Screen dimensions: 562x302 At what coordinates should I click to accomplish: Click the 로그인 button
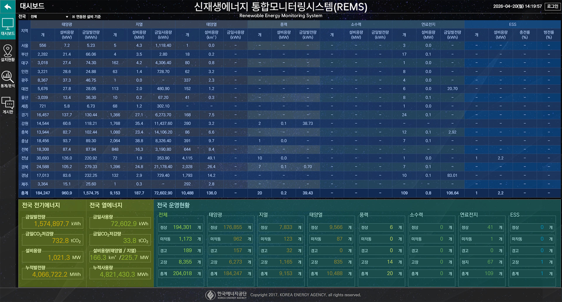pos(552,6)
